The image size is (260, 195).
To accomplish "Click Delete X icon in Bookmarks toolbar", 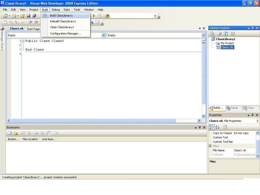I will click(x=57, y=133).
